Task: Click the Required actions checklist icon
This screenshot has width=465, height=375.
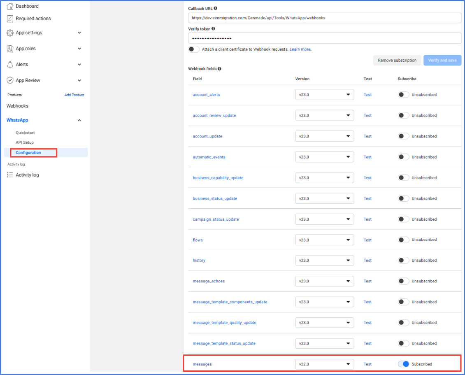Action: point(10,19)
